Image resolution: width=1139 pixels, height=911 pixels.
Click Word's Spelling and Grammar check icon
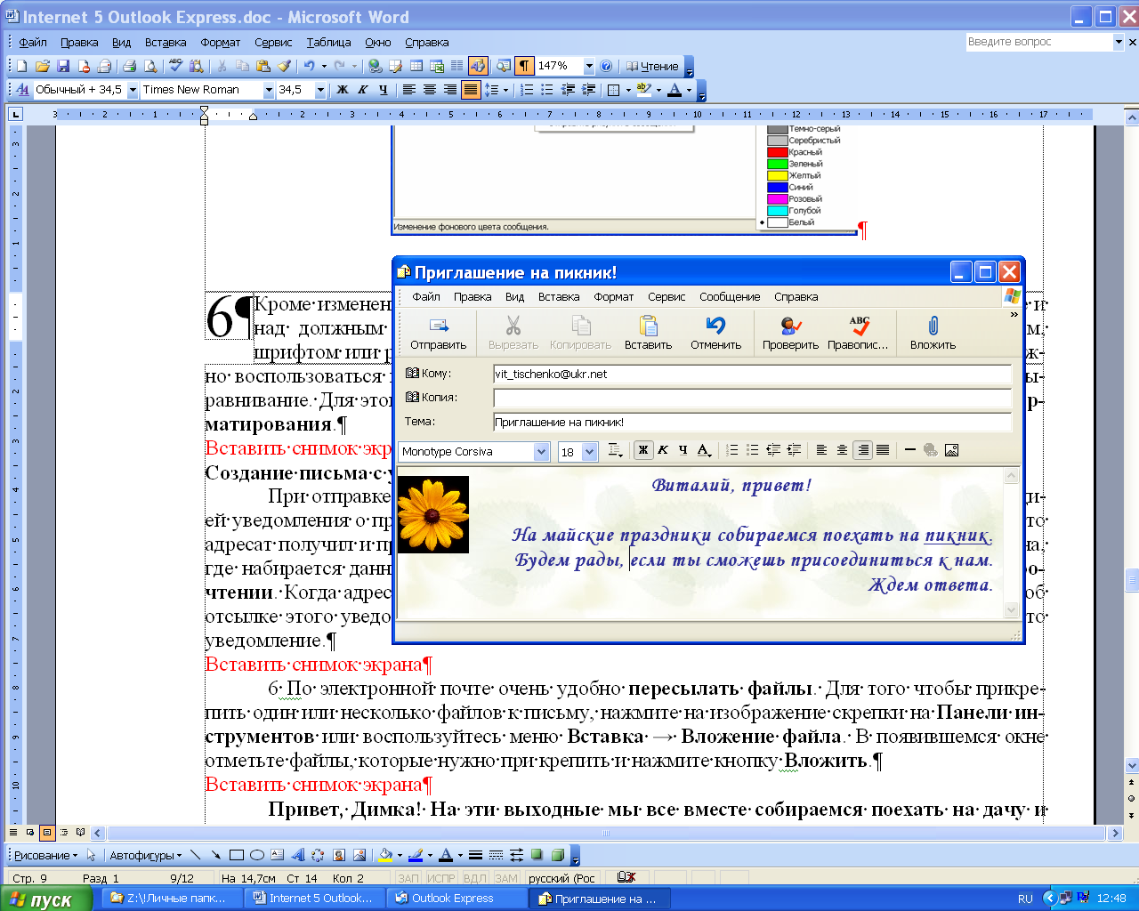(x=176, y=66)
